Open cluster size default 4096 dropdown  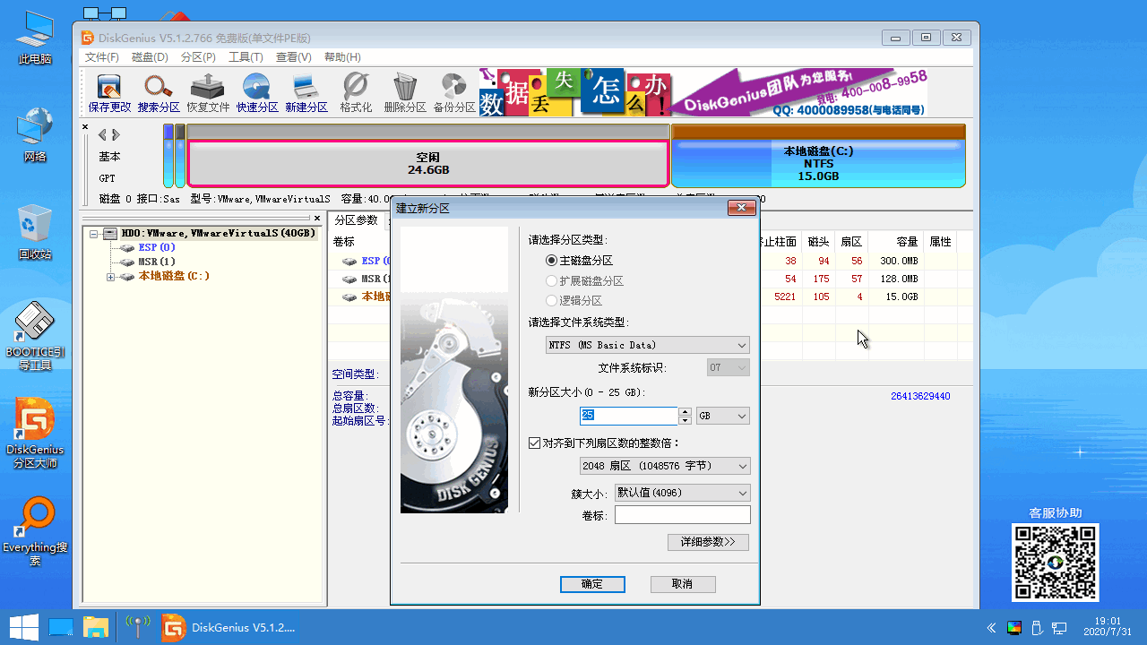(x=682, y=494)
